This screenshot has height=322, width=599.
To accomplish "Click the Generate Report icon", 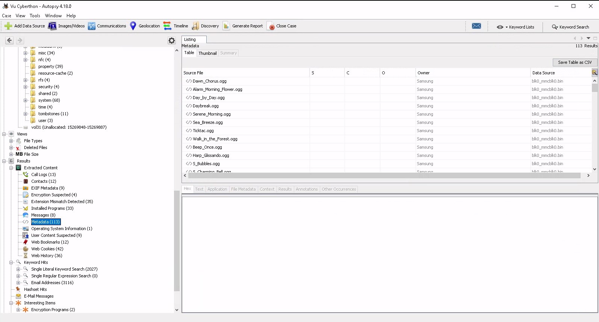I will (x=226, y=26).
